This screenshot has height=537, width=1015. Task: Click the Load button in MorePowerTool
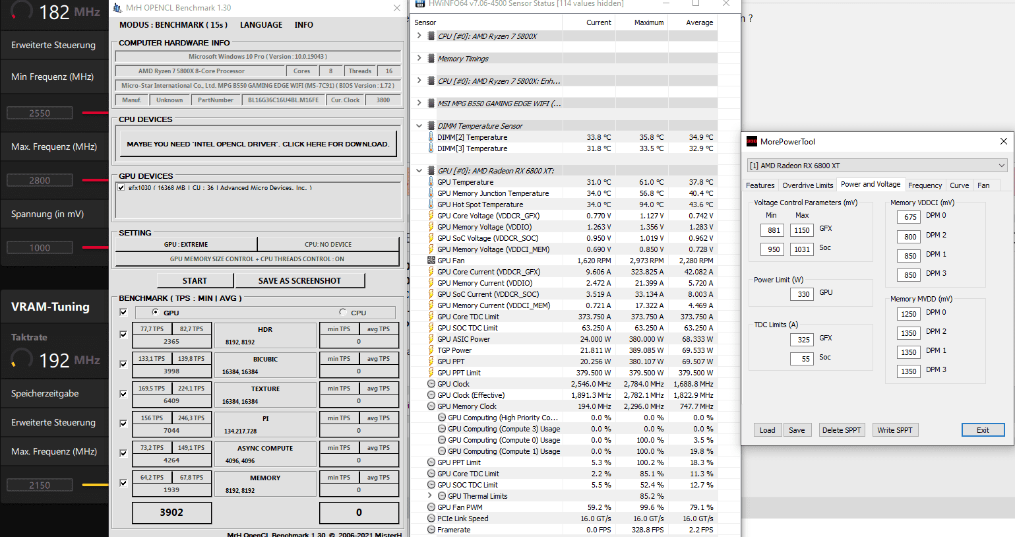tap(768, 430)
